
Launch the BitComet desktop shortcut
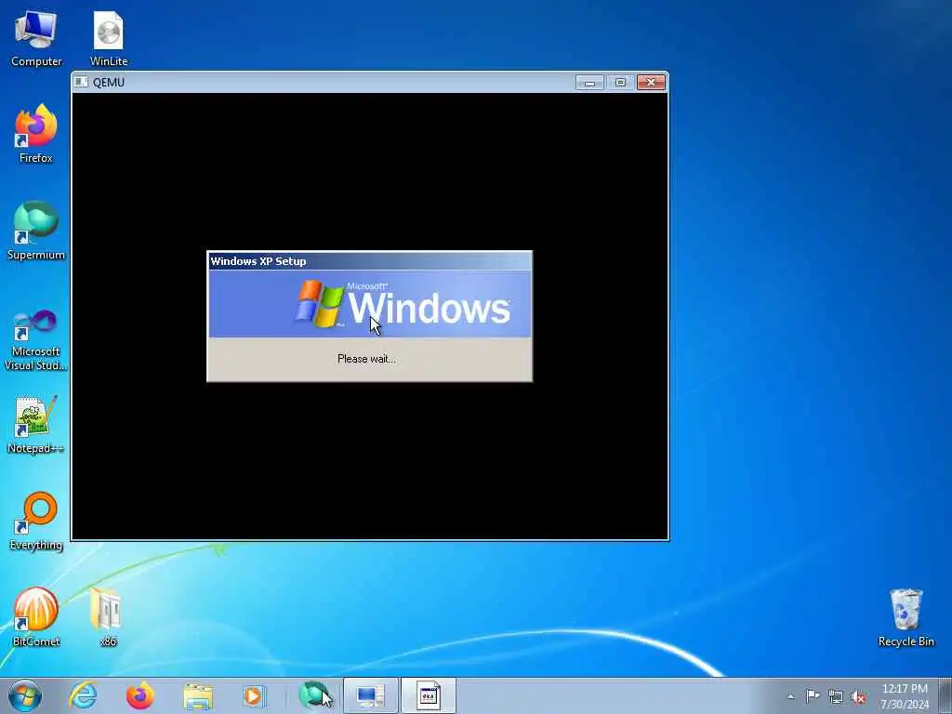tap(36, 617)
